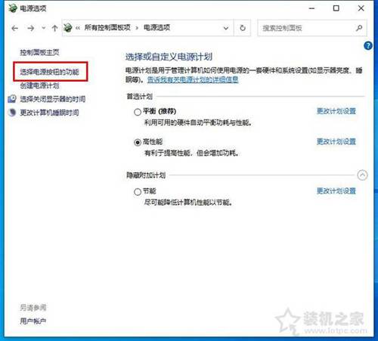Click the forward navigation arrow

tap(31, 28)
